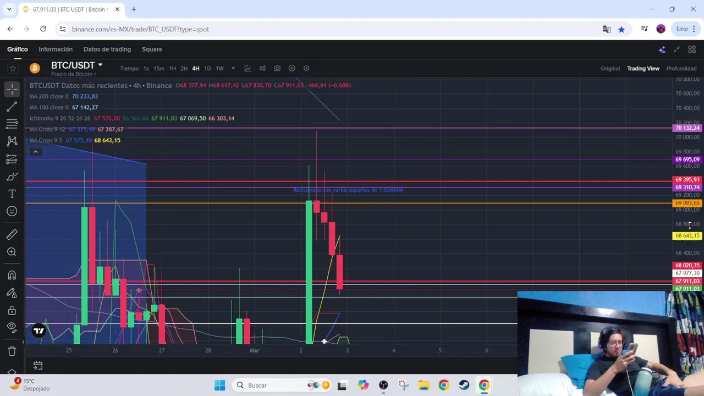Select the XABCD pattern tool
Image resolution: width=704 pixels, height=396 pixels.
pyautogui.click(x=12, y=141)
